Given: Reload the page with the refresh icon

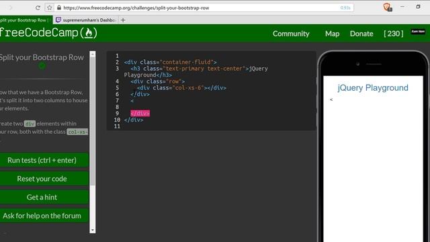Looking at the screenshot, I should click(38, 7).
